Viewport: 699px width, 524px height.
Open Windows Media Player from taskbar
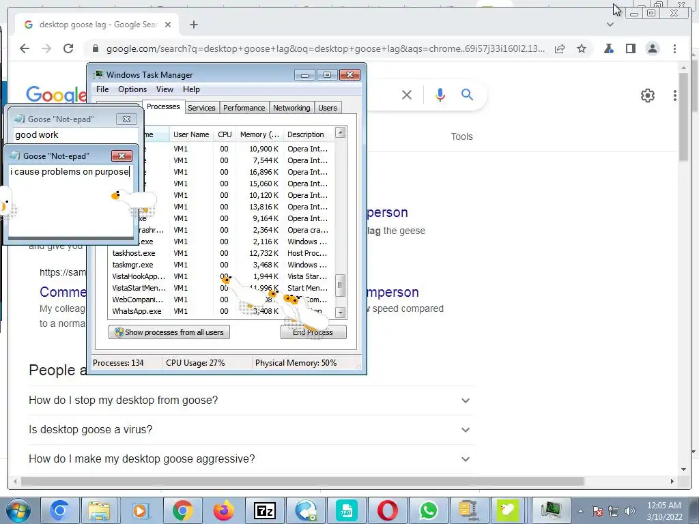pyautogui.click(x=140, y=510)
